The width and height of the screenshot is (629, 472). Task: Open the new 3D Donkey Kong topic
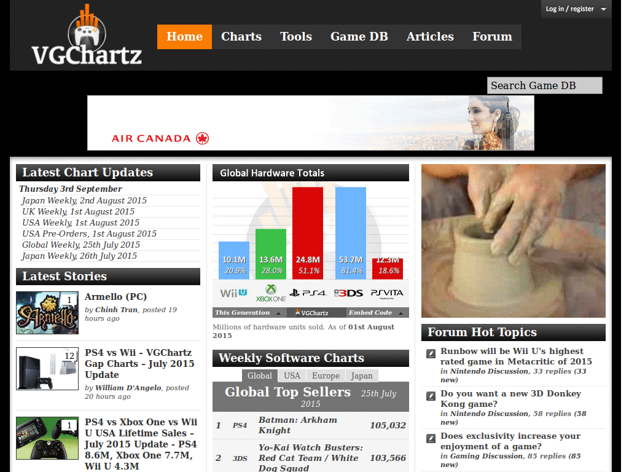click(510, 398)
